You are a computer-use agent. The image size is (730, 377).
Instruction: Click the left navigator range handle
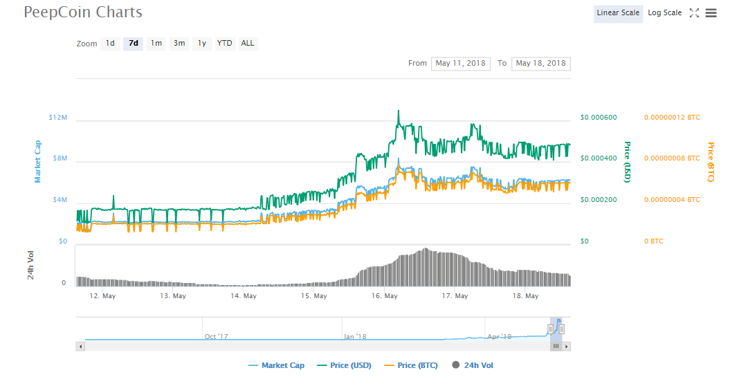[551, 329]
